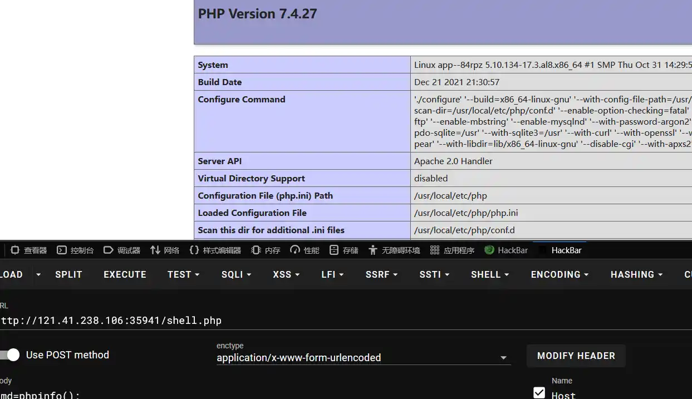692x399 pixels.
Task: Toggle the Use POST method switch
Action: [x=11, y=355]
